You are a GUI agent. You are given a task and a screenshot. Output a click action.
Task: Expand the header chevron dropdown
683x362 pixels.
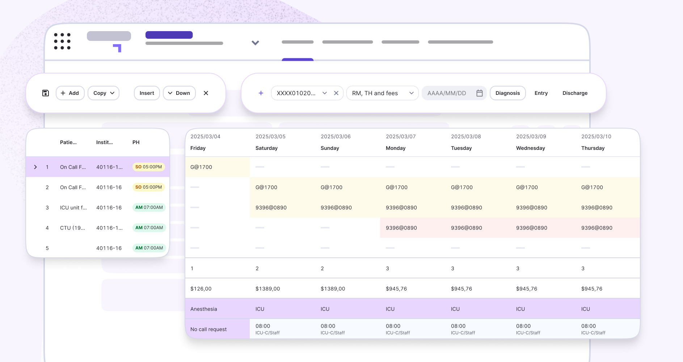255,43
